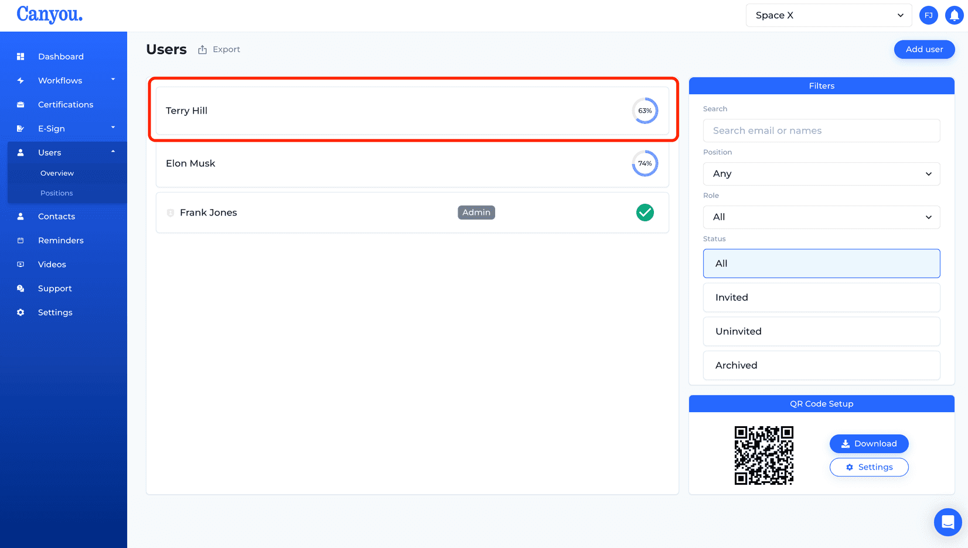Click the Reminders calendar icon

[x=21, y=241]
